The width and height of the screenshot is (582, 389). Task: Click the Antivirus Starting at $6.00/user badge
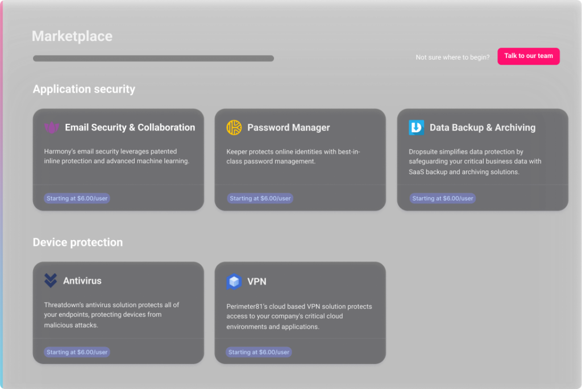[x=77, y=352]
